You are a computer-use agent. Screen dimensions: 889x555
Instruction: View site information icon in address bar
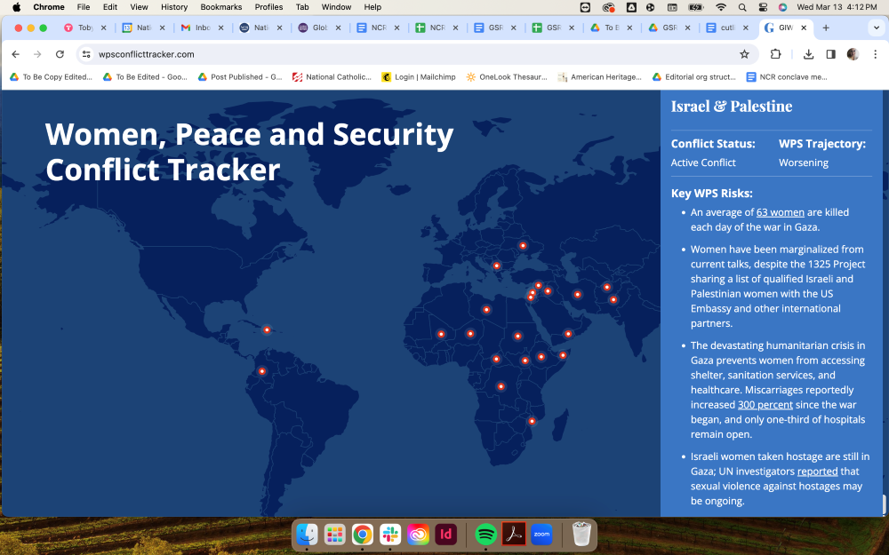(86, 54)
